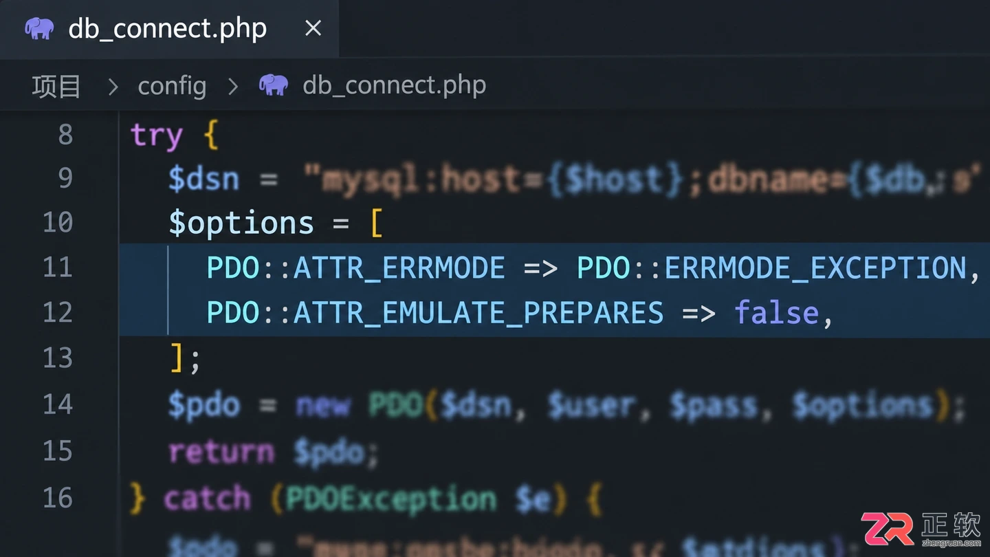This screenshot has height=557, width=990.
Task: Click "PDO::ERRMODE_EXCEPTION" value in the code
Action: coord(772,267)
